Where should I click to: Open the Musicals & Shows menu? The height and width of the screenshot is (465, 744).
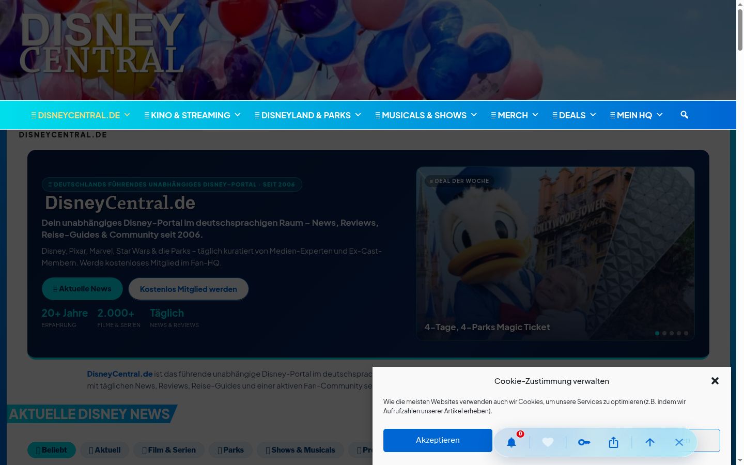[x=421, y=115]
